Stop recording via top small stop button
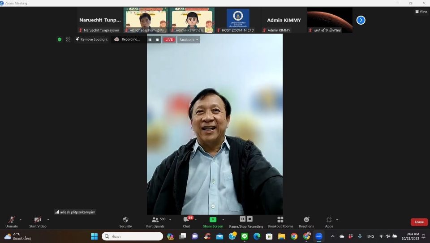 pos(157,40)
